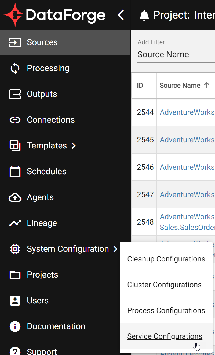The image size is (215, 355).
Task: Sort by the Source Name arrow icon
Action: [x=207, y=85]
